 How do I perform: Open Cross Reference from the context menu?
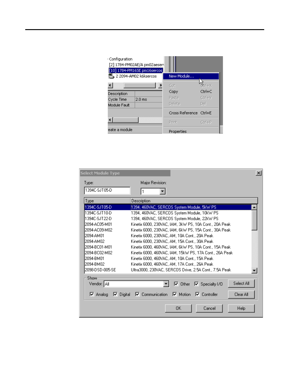(191, 113)
